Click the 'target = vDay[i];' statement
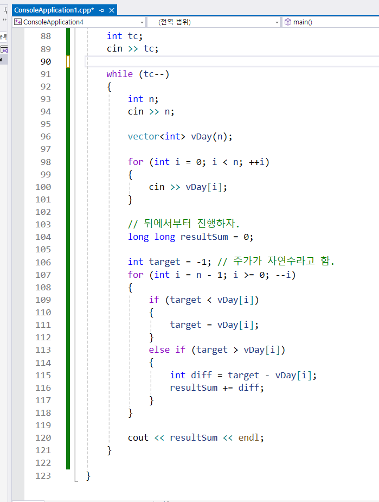Image resolution: width=379 pixels, height=502 pixels. click(x=214, y=325)
